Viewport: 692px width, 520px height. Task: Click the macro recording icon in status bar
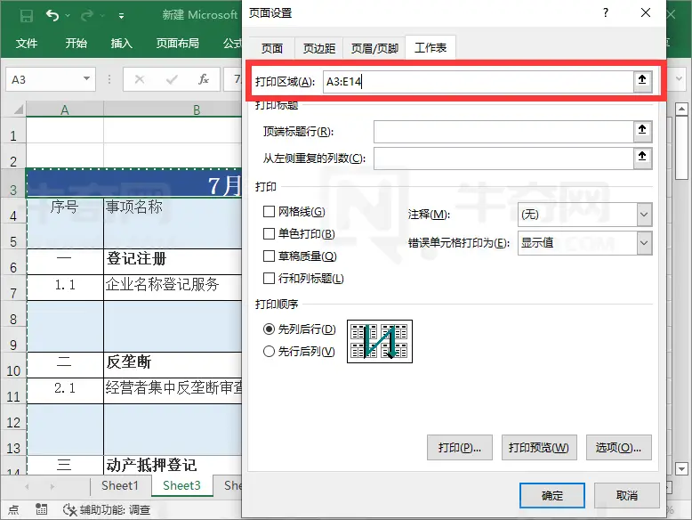point(42,509)
